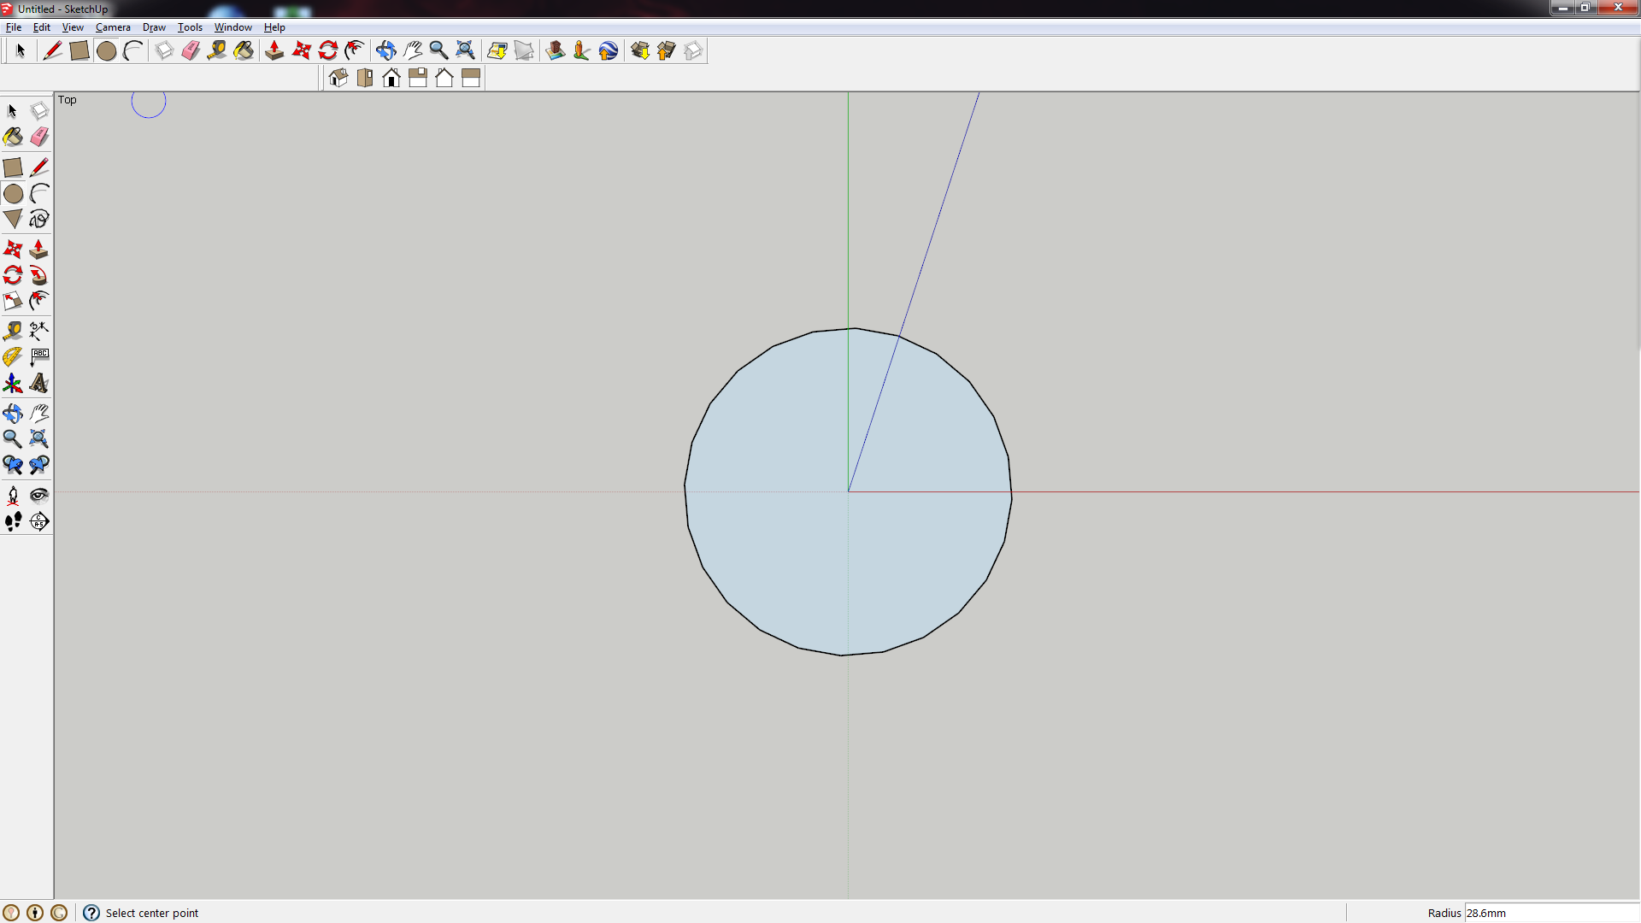Click the credits status bar icon
This screenshot has width=1641, height=923.
(x=35, y=913)
